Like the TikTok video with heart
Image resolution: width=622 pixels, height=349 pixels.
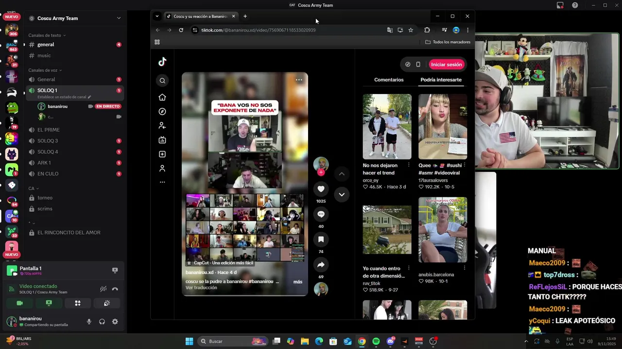(321, 189)
